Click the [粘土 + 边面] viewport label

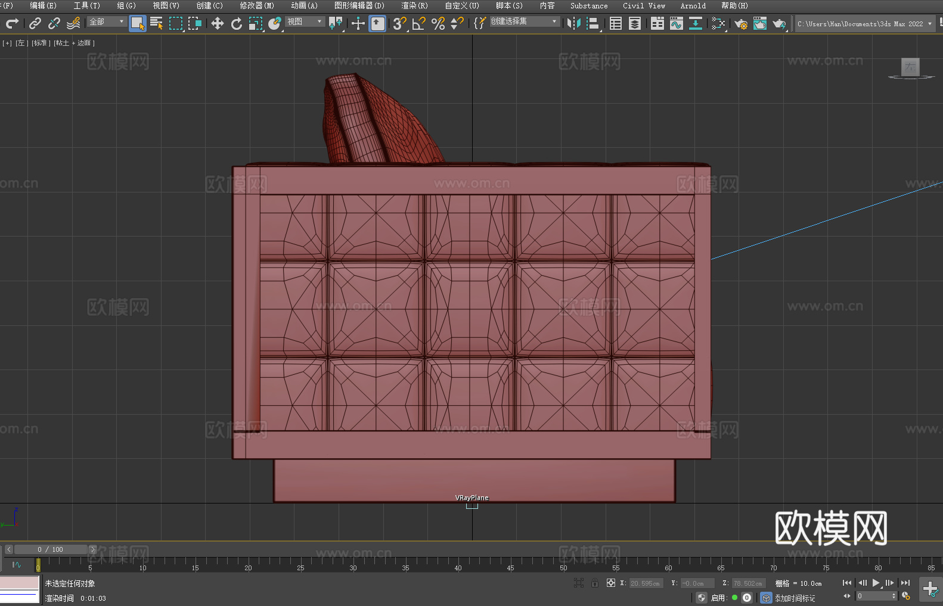[x=74, y=43]
